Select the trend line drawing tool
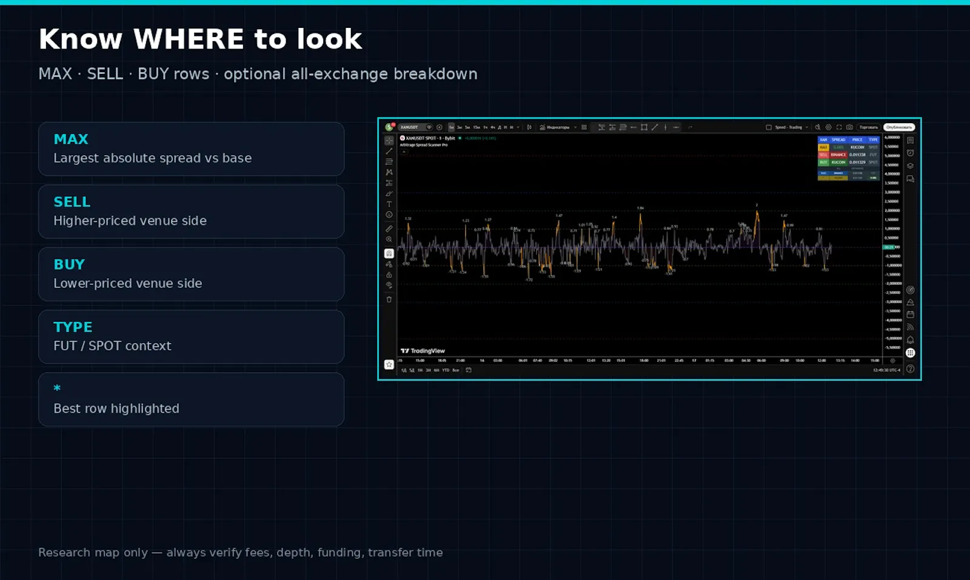The width and height of the screenshot is (970, 580). [389, 151]
